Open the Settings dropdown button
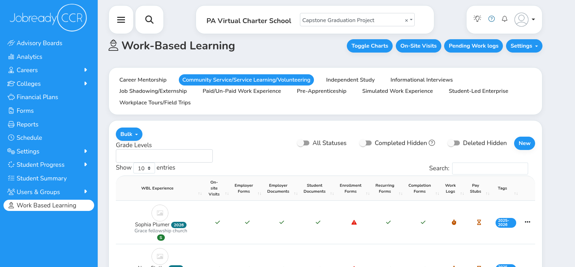Screen dimensions: 575x267 524,46
